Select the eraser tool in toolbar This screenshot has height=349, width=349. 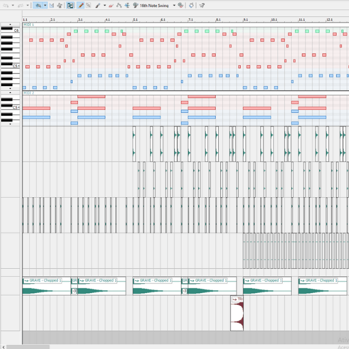click(111, 5)
